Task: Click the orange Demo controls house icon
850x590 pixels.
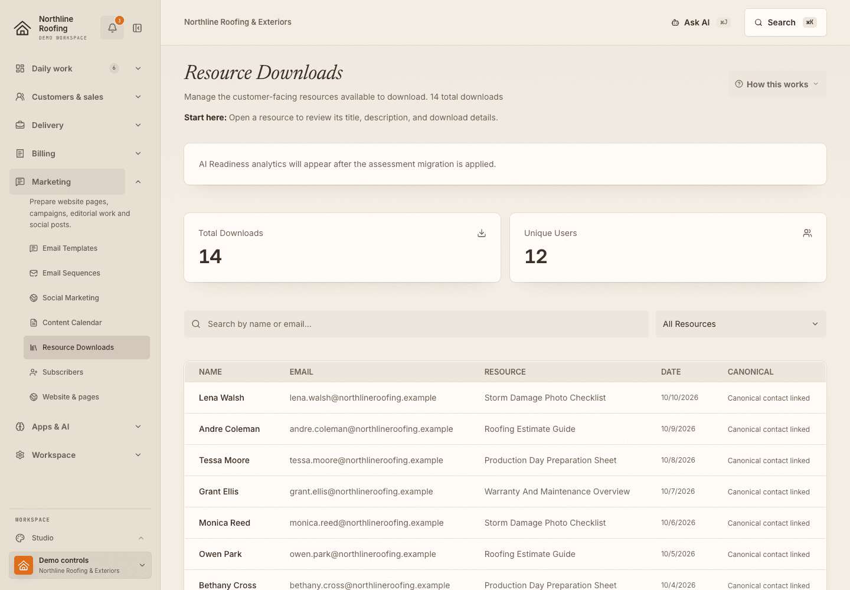Action: pyautogui.click(x=24, y=565)
